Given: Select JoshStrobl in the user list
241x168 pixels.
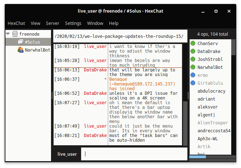Looking at the screenshot, I should pyautogui.click(x=210, y=59).
